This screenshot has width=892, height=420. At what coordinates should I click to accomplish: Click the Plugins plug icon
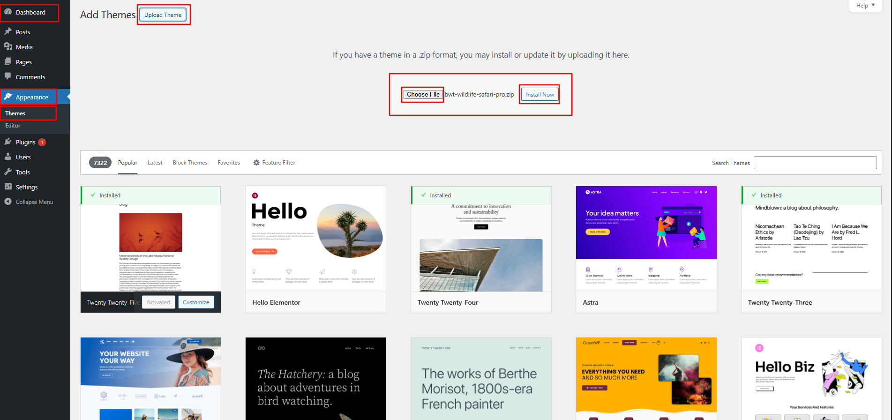click(x=8, y=142)
